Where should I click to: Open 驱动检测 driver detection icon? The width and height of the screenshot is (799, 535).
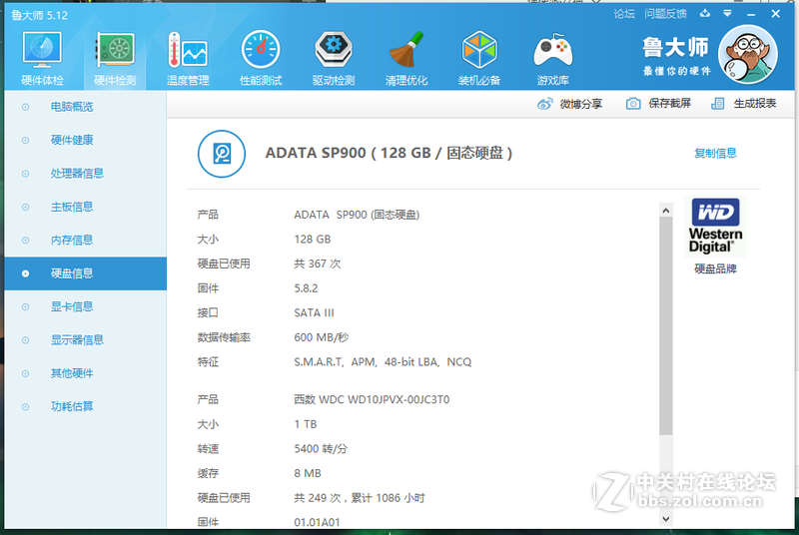point(334,49)
